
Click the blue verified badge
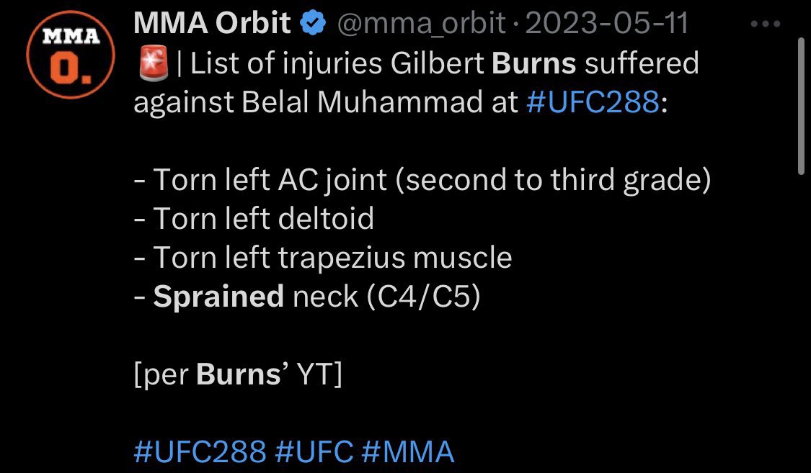click(313, 24)
